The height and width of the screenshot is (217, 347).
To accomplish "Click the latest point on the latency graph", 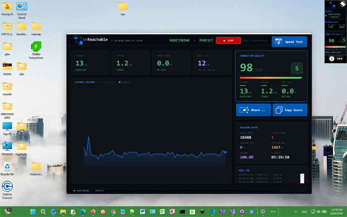I will [226, 152].
